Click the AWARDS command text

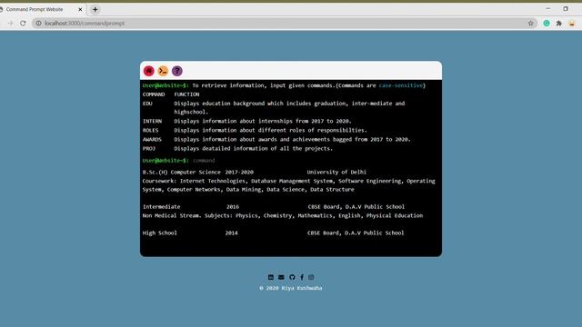152,139
